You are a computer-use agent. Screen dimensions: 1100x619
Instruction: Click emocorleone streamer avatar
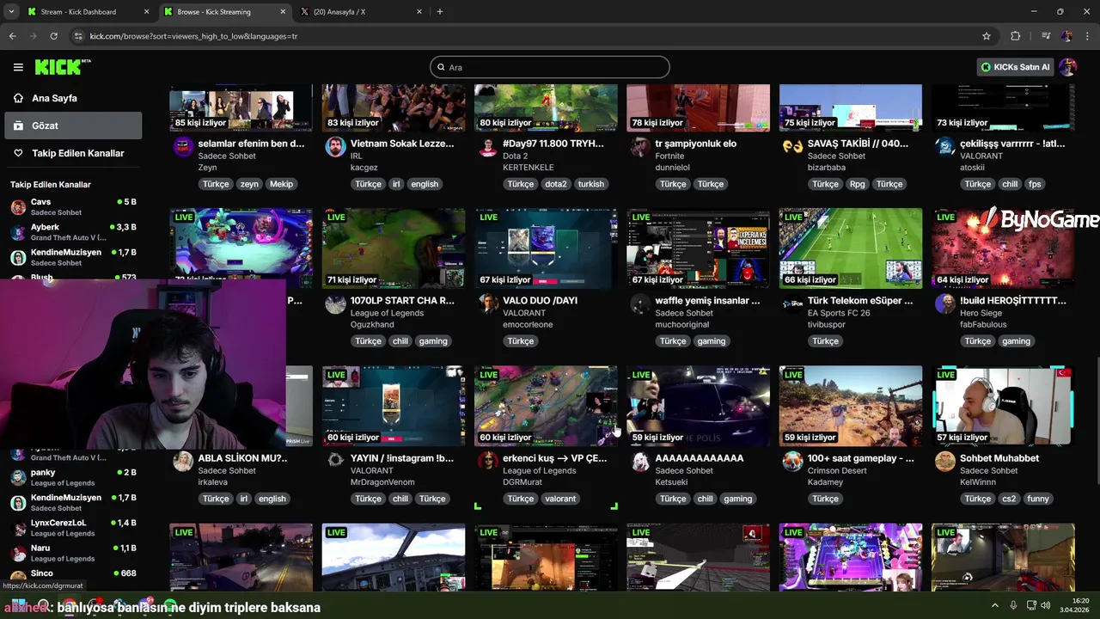pyautogui.click(x=488, y=303)
